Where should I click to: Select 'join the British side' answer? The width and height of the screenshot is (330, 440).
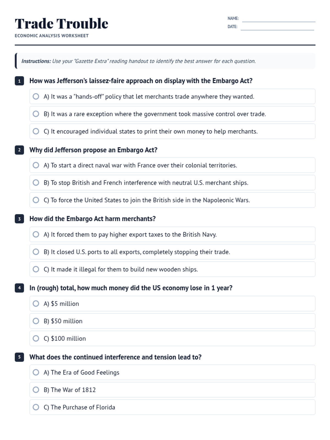[172, 200]
